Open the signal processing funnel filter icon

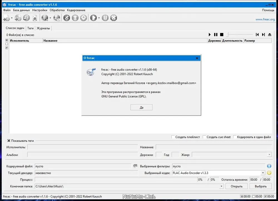pos(75,18)
